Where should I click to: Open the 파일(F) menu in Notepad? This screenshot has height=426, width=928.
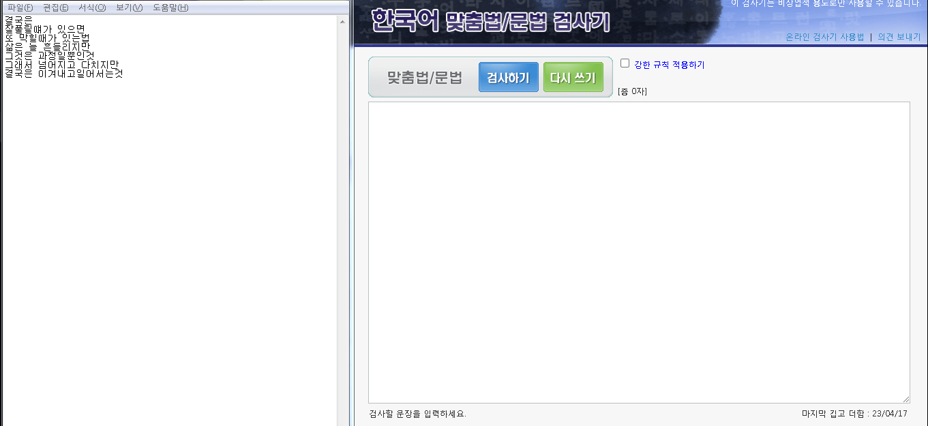point(20,7)
